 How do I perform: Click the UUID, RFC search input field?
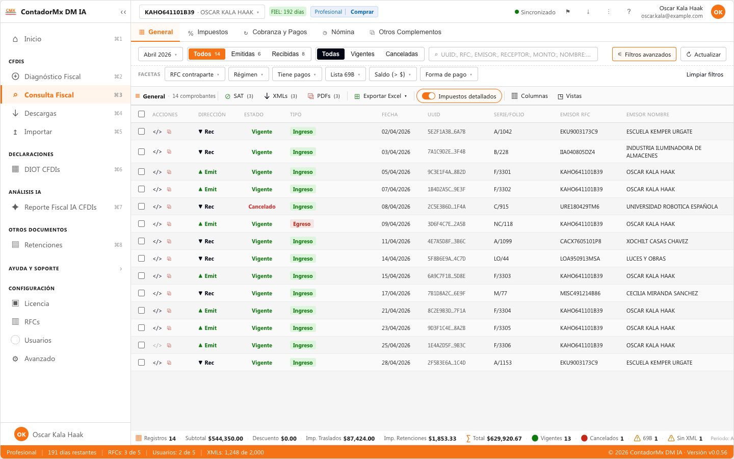tap(513, 54)
